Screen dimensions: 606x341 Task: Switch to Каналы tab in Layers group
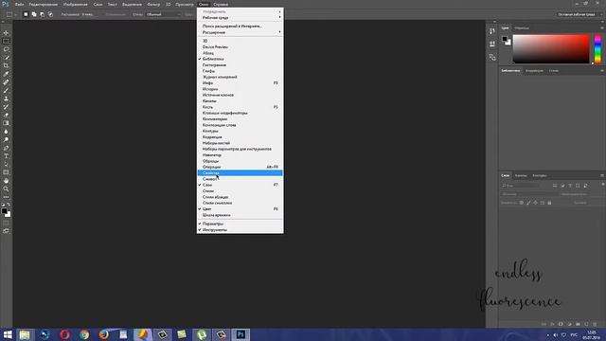click(x=521, y=175)
